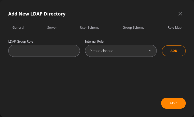Go to the User Schema tab
This screenshot has width=194, height=117.
pyautogui.click(x=90, y=27)
